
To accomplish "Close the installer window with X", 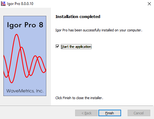I will (149, 4).
